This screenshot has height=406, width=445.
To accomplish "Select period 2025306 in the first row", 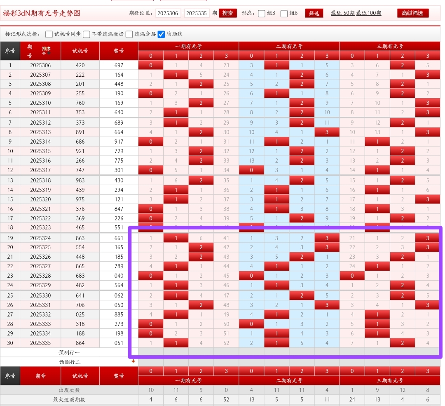I will tap(40, 65).
